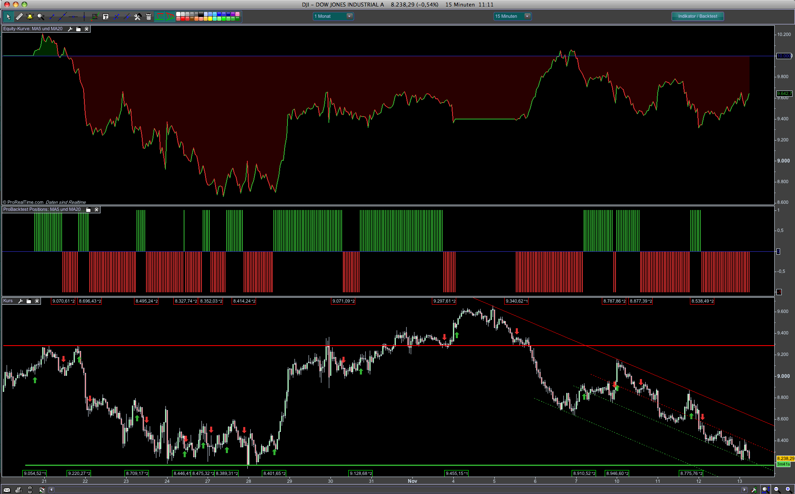Click the printer icon in bottom bar
The width and height of the screenshot is (795, 494).
pyautogui.click(x=19, y=490)
